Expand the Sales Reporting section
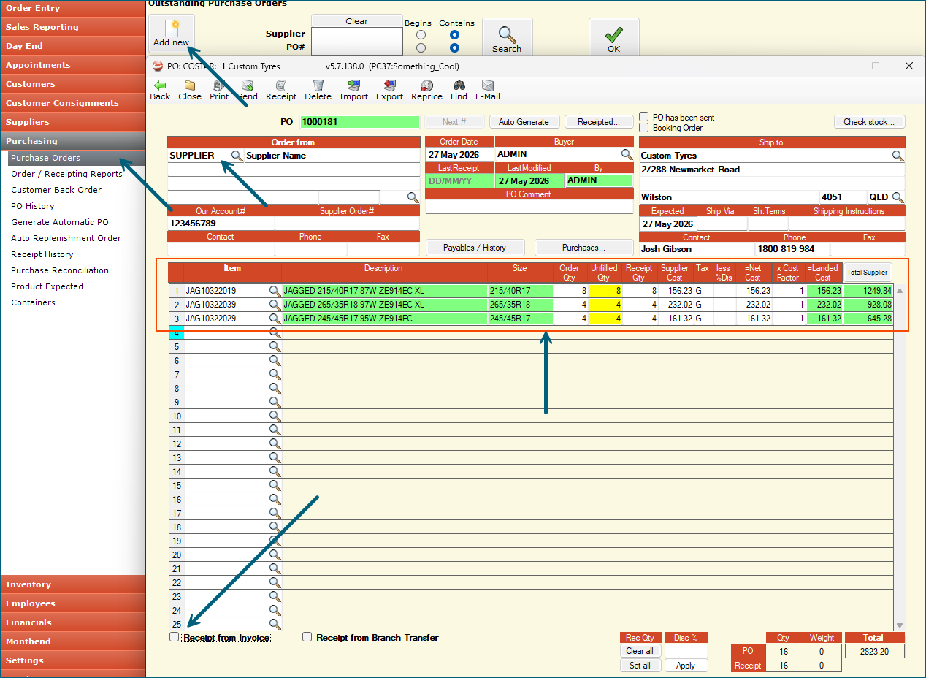 click(x=73, y=27)
